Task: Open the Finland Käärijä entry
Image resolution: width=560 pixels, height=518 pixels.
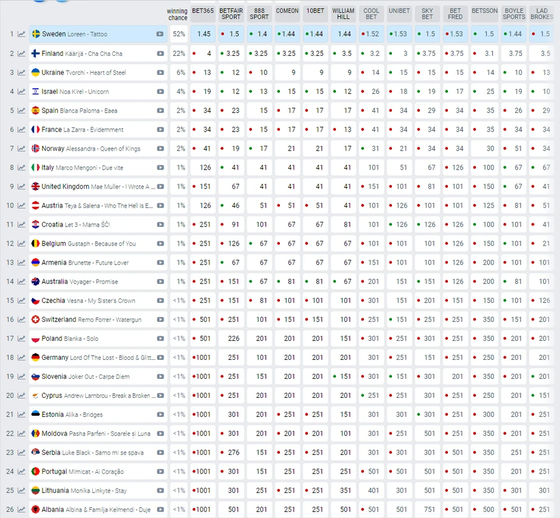Action: [x=98, y=54]
